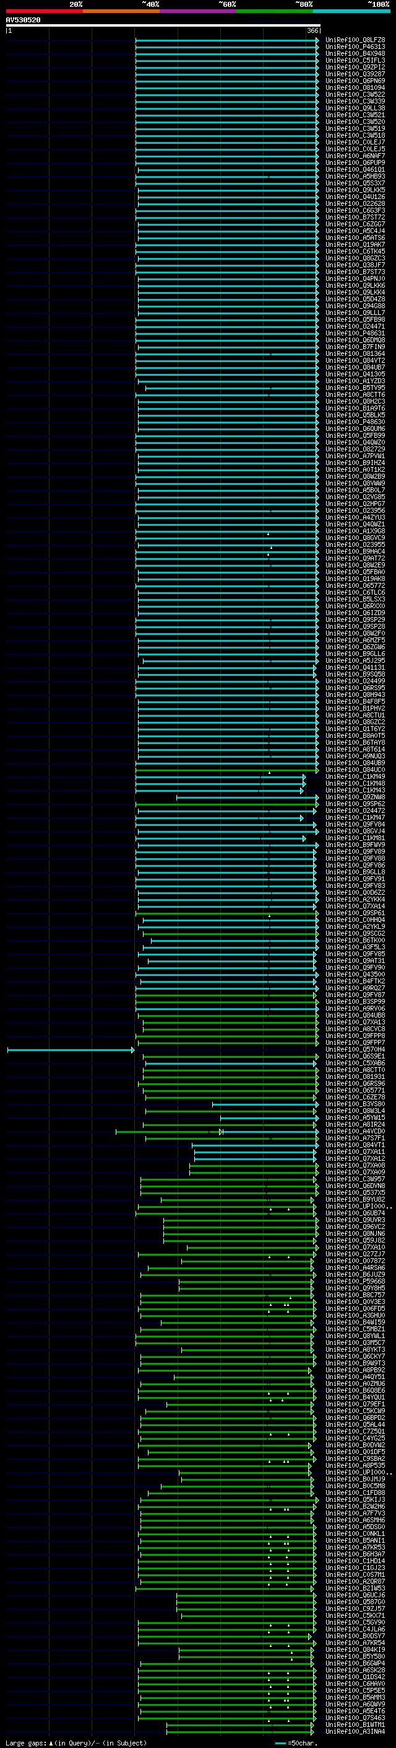Click the purple ~60% identity color segment

tap(199, 11)
